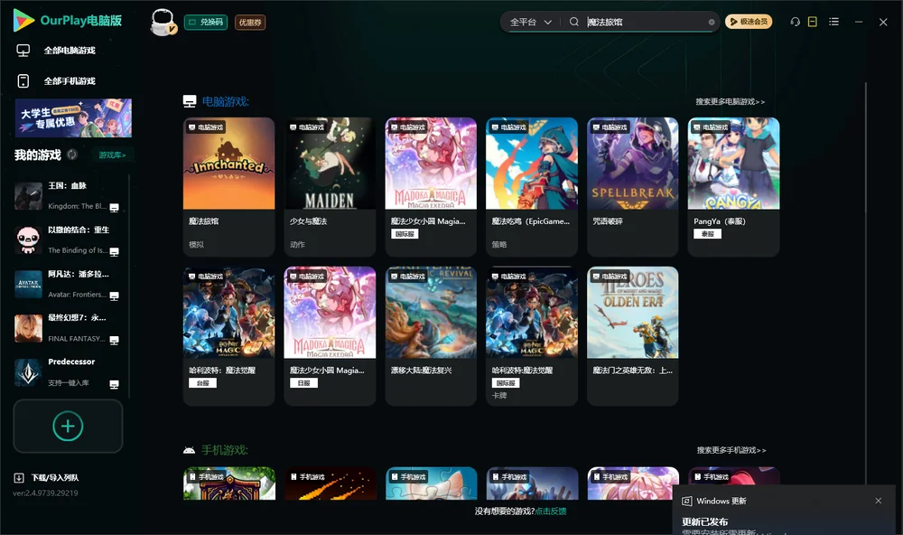Open 哈利波特:魔法觉醒 国际服 card
This screenshot has height=535, width=903.
532,336
